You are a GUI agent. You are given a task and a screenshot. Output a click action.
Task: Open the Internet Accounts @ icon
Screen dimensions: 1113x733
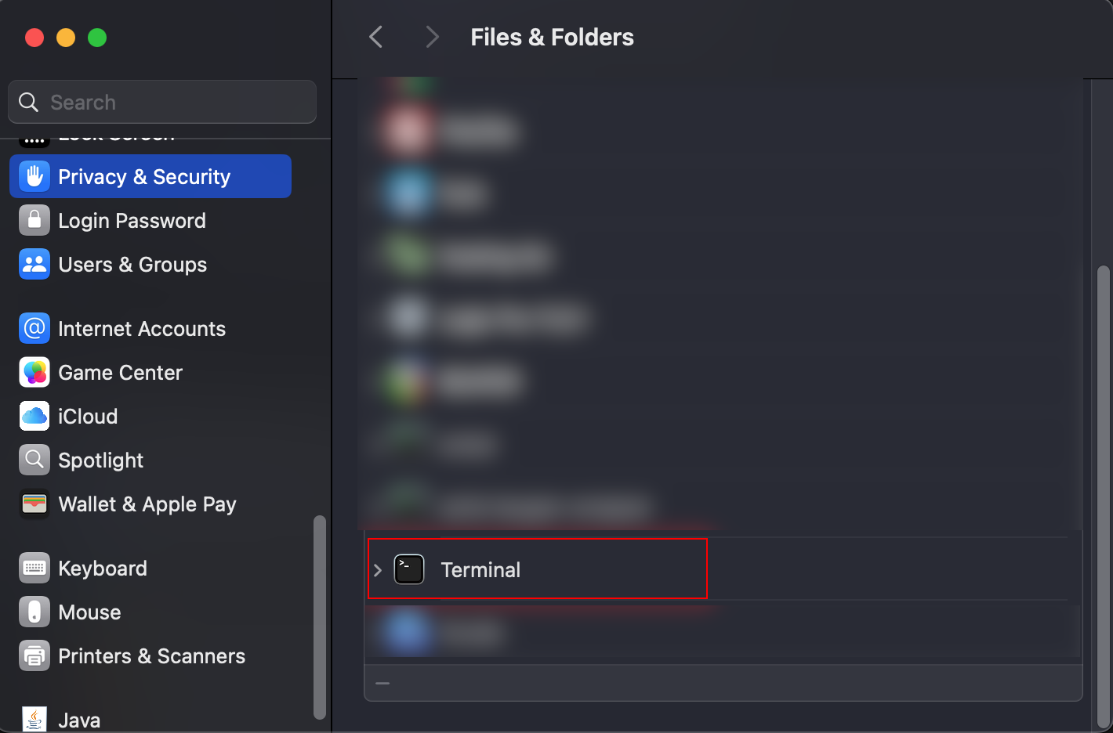(34, 328)
